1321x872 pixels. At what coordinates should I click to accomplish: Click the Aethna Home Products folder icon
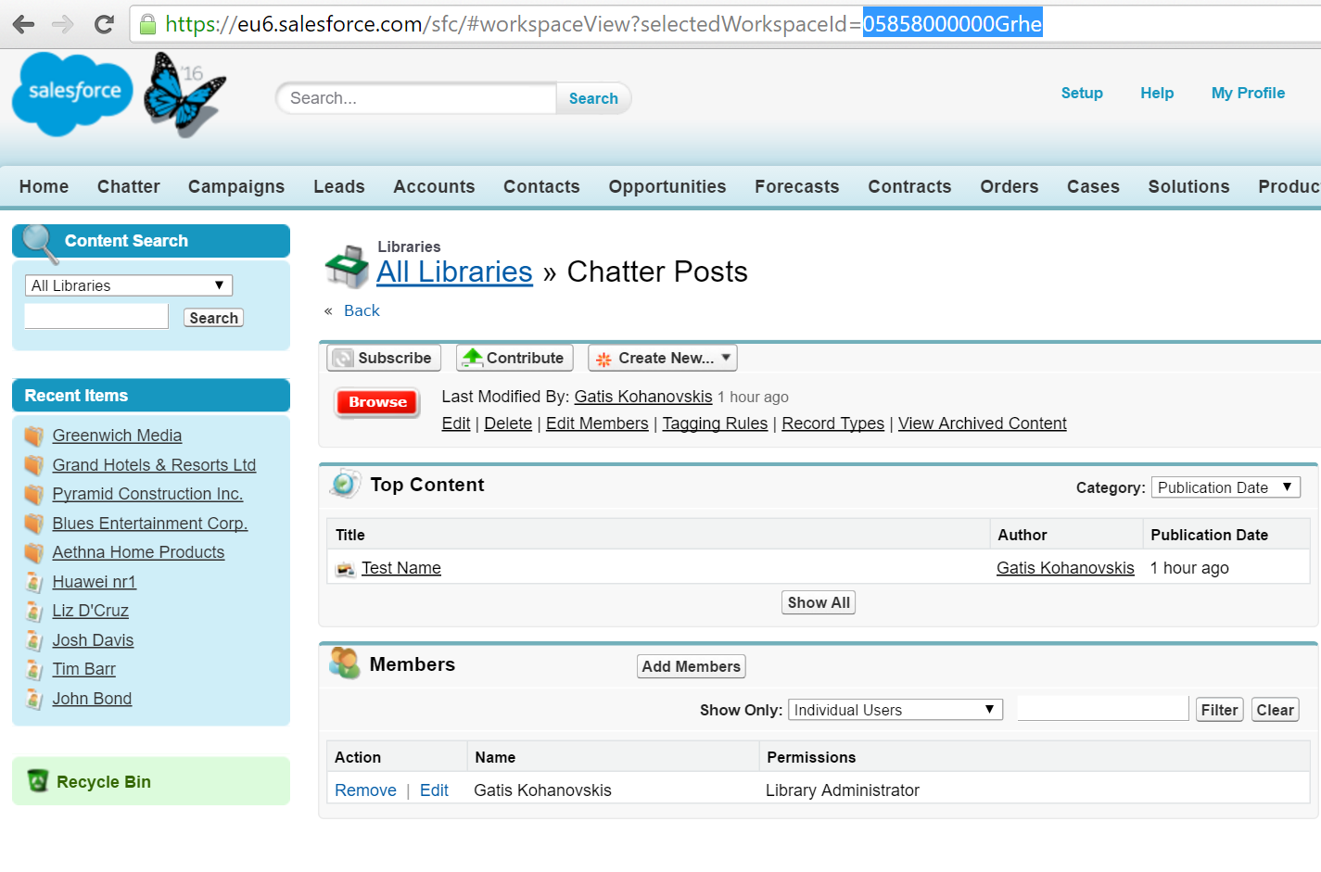(x=34, y=552)
